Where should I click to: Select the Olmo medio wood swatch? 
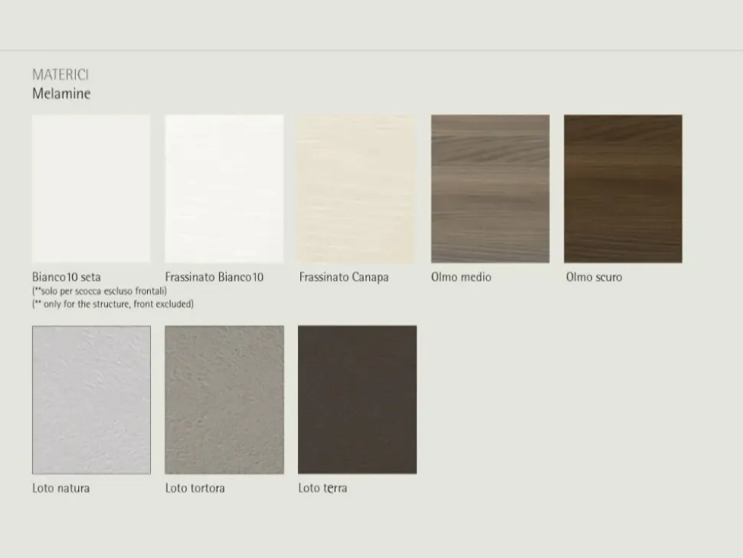(x=490, y=189)
